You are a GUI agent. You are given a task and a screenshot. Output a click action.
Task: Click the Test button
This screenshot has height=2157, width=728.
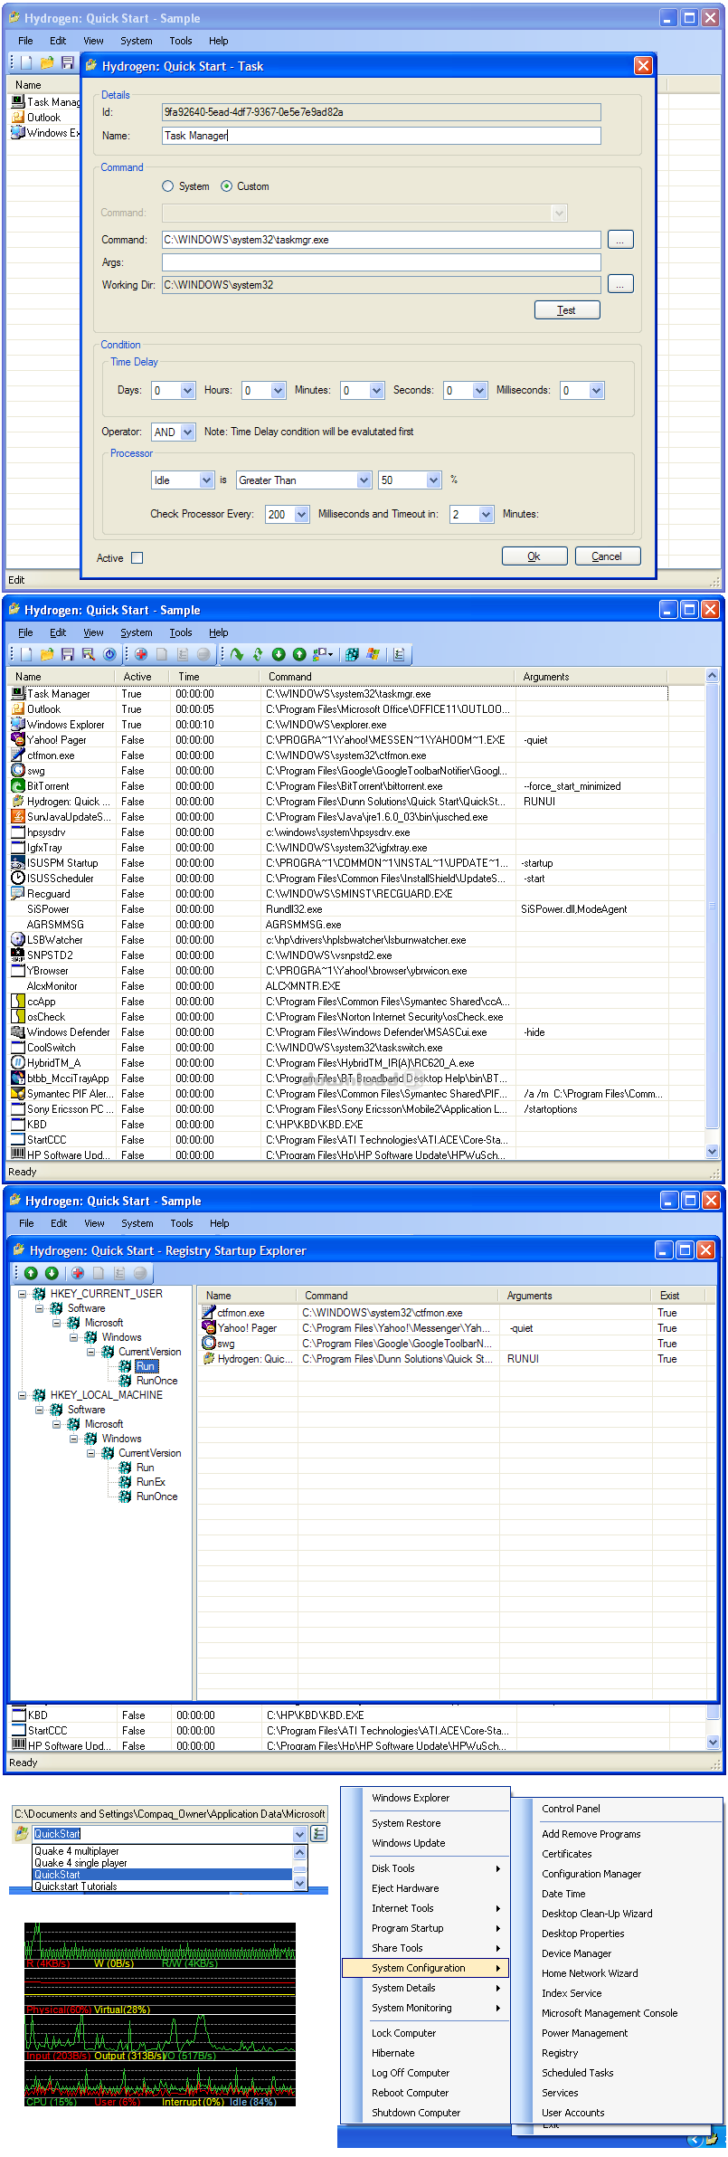point(566,310)
